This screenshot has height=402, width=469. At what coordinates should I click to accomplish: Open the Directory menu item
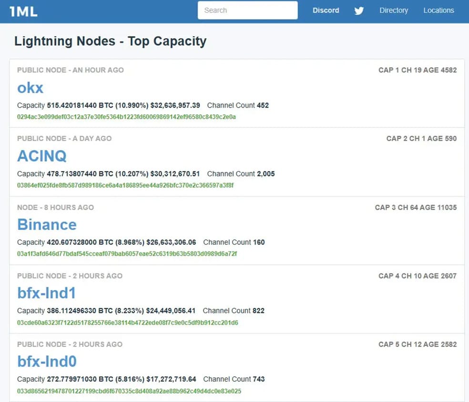tap(394, 10)
